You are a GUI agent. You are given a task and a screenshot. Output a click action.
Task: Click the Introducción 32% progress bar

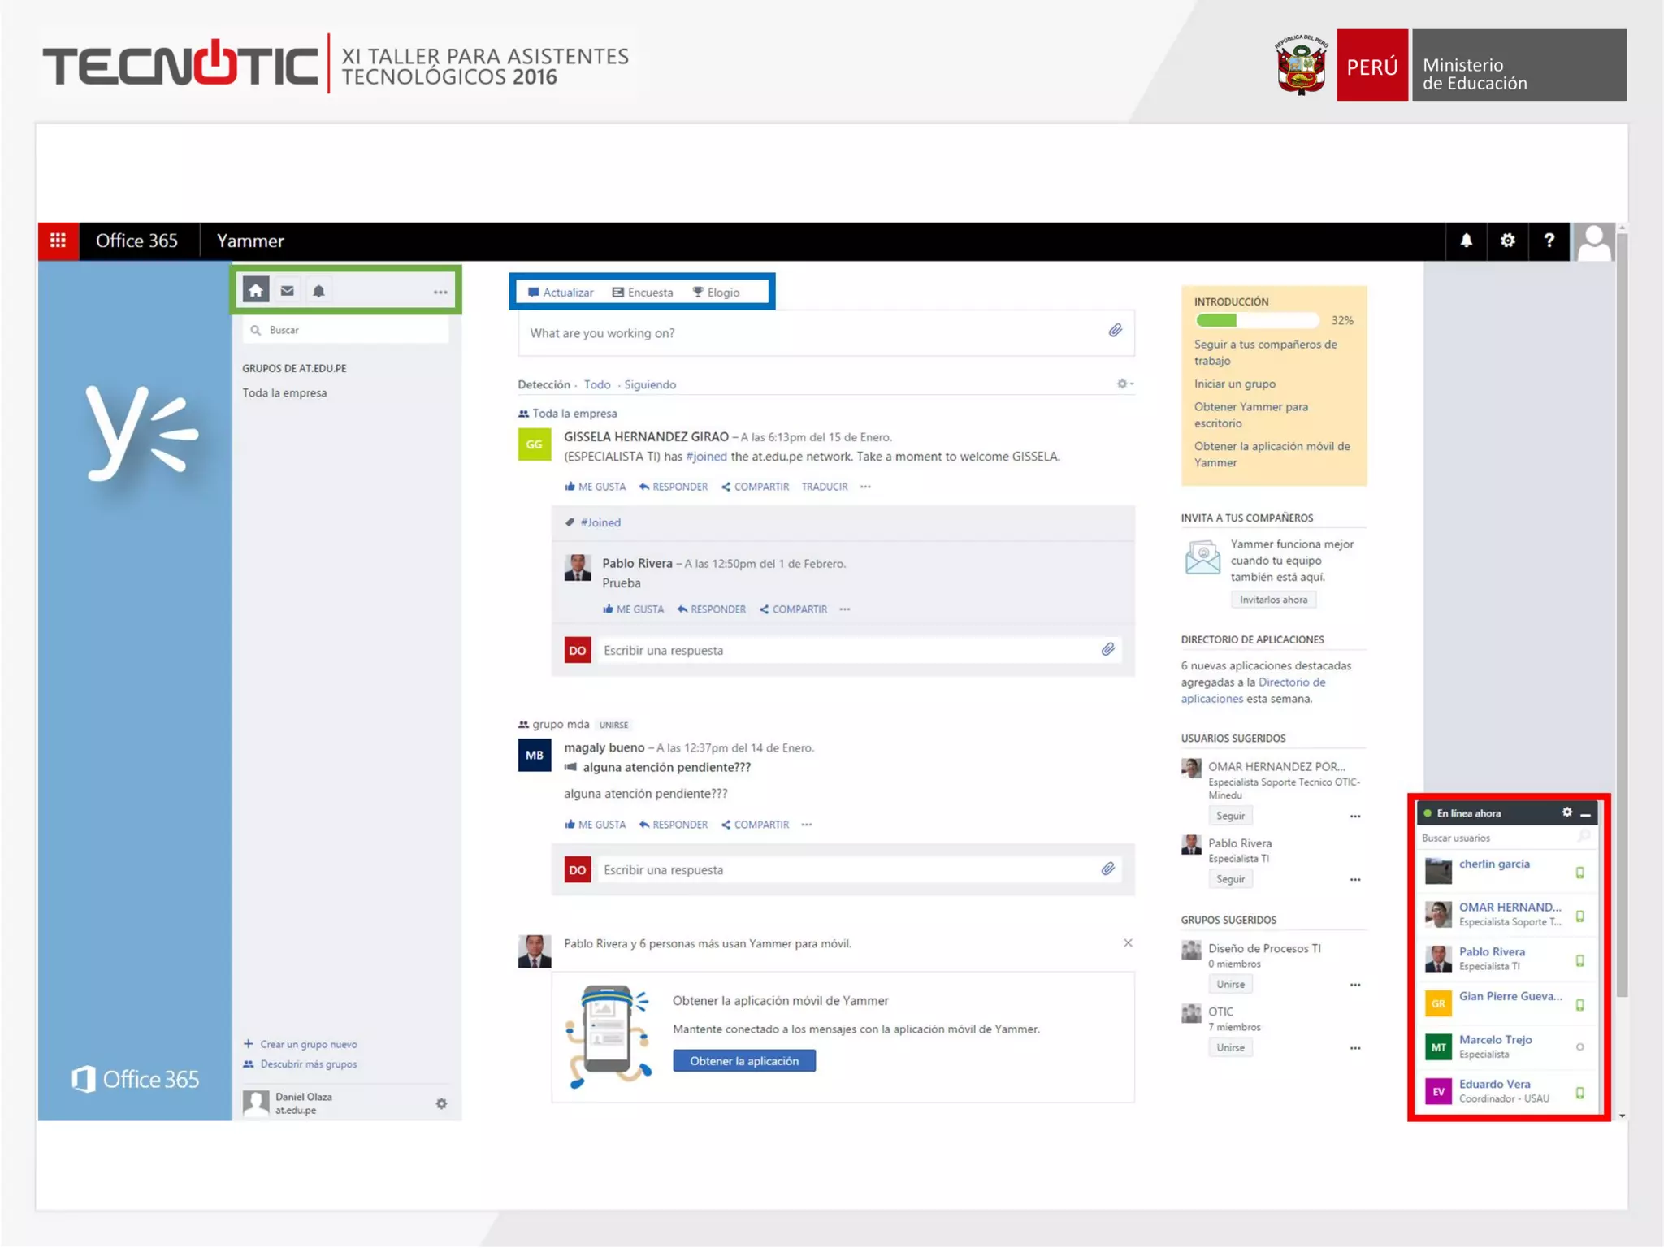click(1258, 321)
